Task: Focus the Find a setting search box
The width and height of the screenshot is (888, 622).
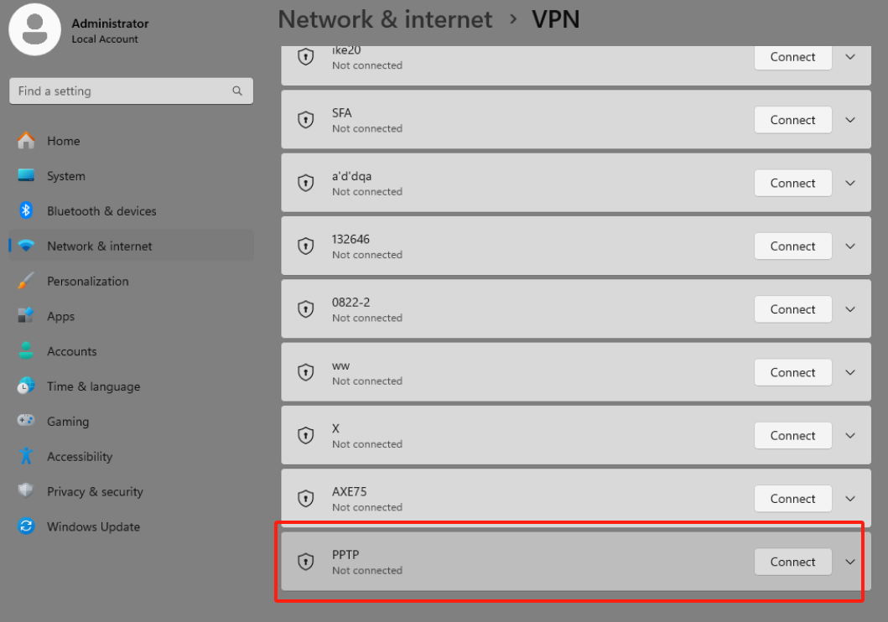Action: pos(132,91)
